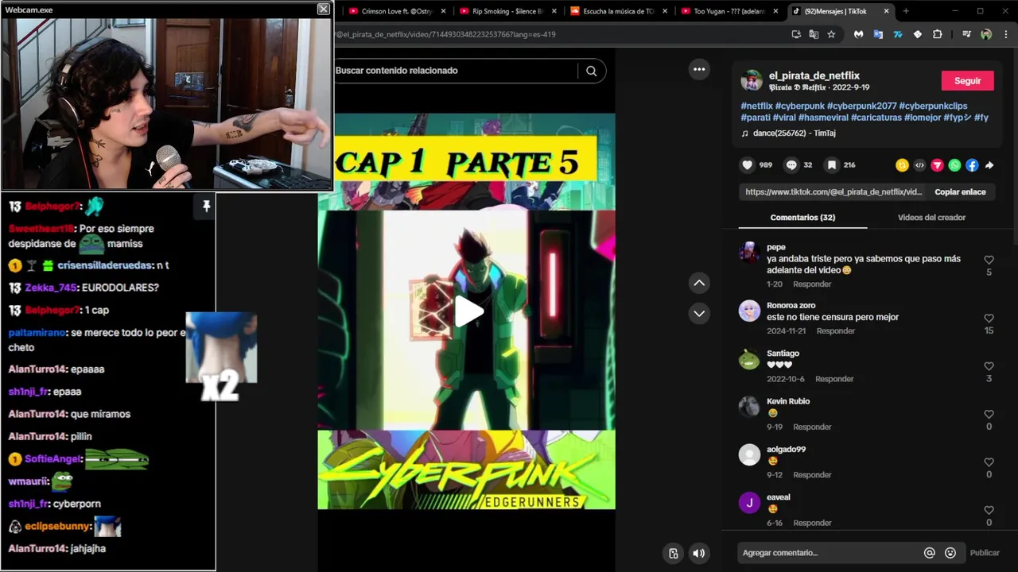Open el_pirata_de_netflix profile name

[814, 75]
